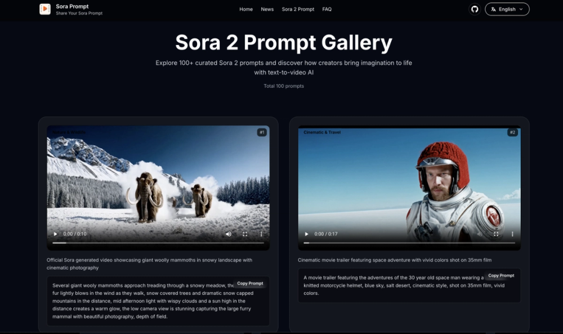The image size is (563, 334).
Task: Click the translate icon in language selector
Action: (493, 10)
